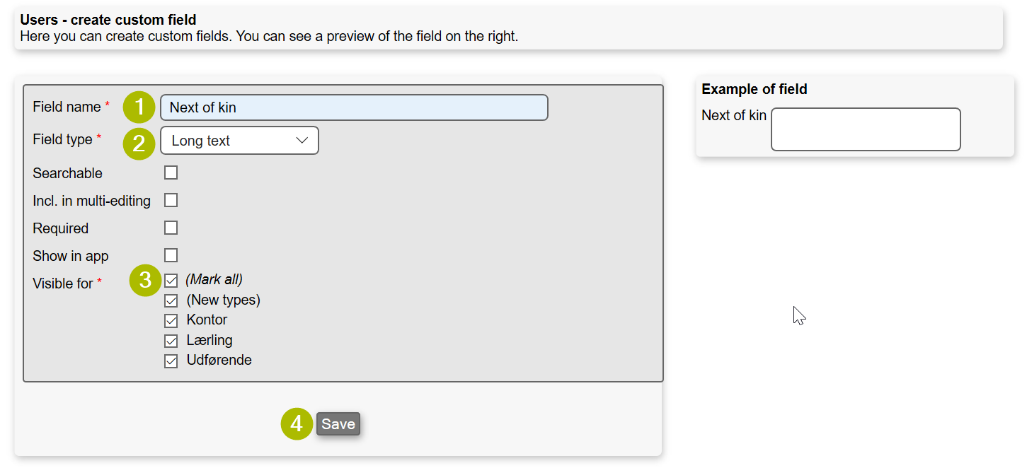Mark the field as Required
The height and width of the screenshot is (468, 1027).
(x=171, y=228)
